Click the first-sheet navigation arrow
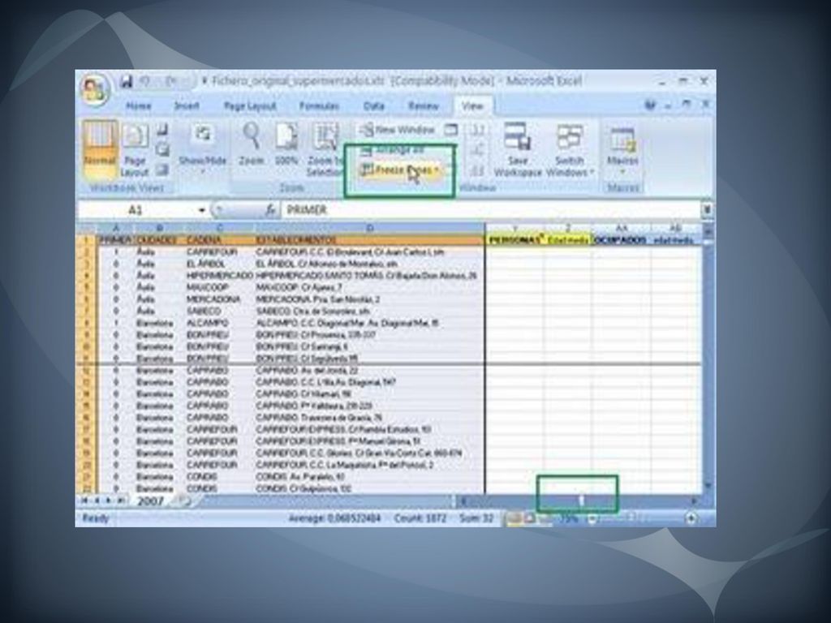The image size is (831, 623). (x=84, y=501)
